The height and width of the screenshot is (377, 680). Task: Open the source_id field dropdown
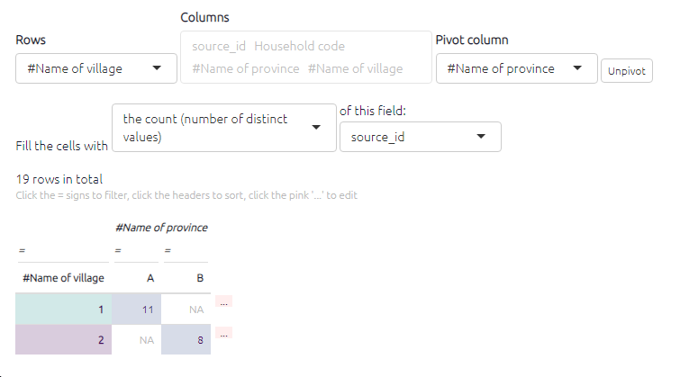(x=420, y=137)
